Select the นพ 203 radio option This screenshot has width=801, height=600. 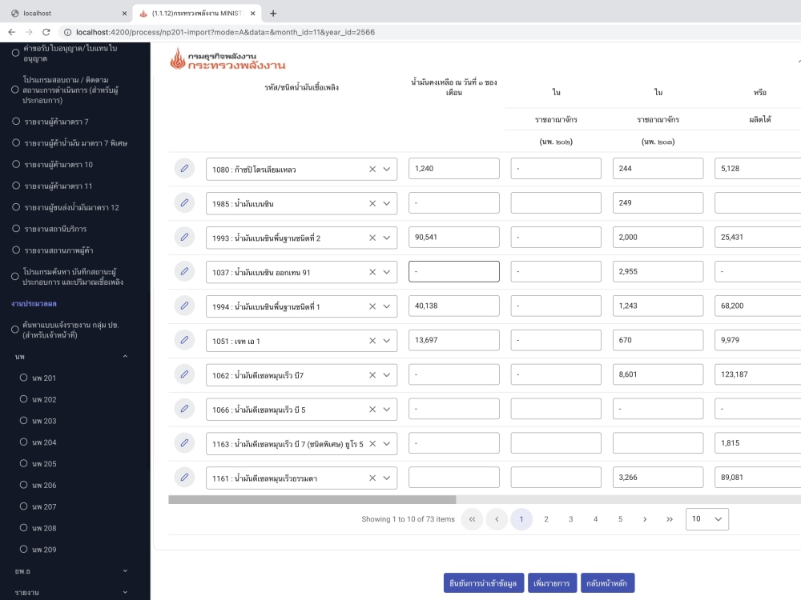coord(23,421)
